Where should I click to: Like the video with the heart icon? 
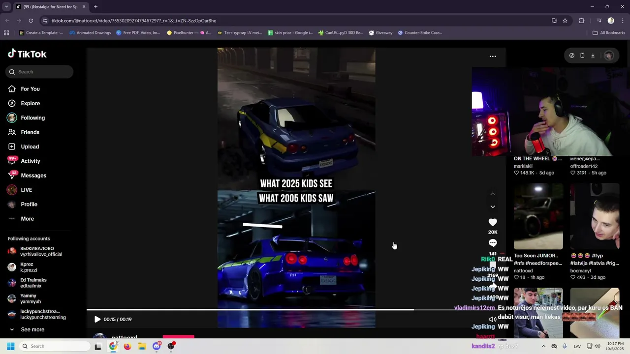[493, 222]
